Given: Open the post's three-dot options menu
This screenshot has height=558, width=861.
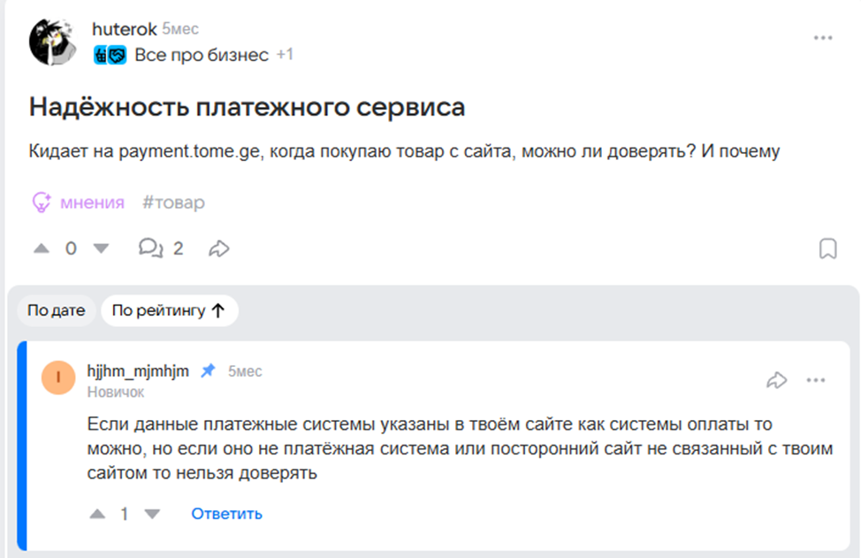Looking at the screenshot, I should pos(823,38).
